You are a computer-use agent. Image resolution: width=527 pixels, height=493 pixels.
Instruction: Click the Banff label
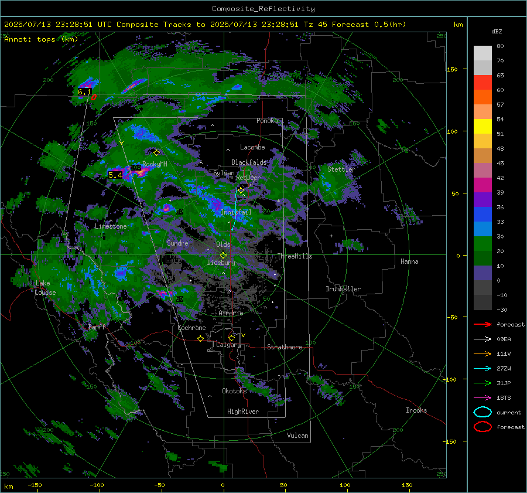click(x=97, y=327)
